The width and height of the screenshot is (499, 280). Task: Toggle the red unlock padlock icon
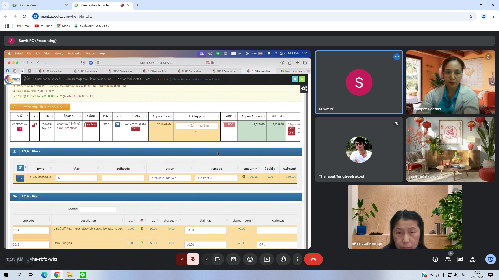34,125
